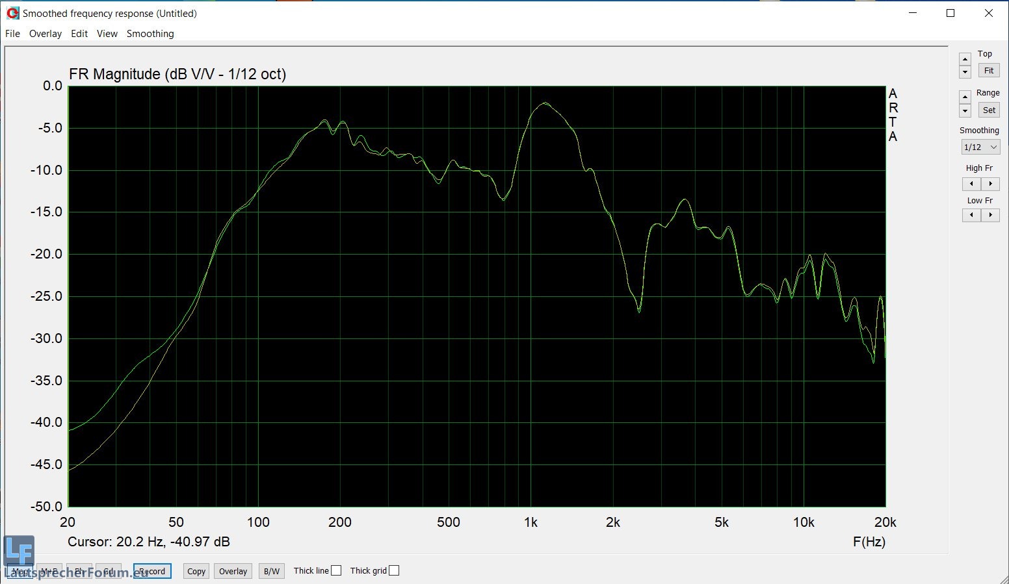This screenshot has width=1009, height=584.
Task: Click the Top up arrow stepper
Action: 965,59
